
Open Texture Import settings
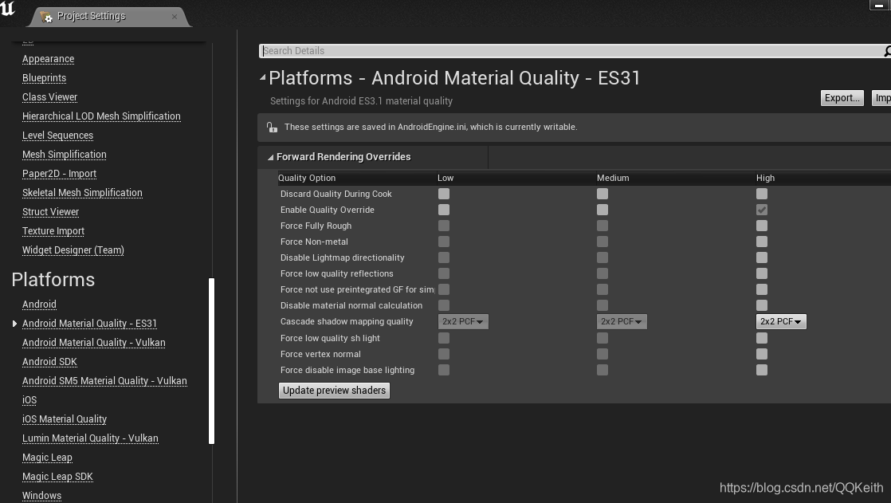coord(53,231)
